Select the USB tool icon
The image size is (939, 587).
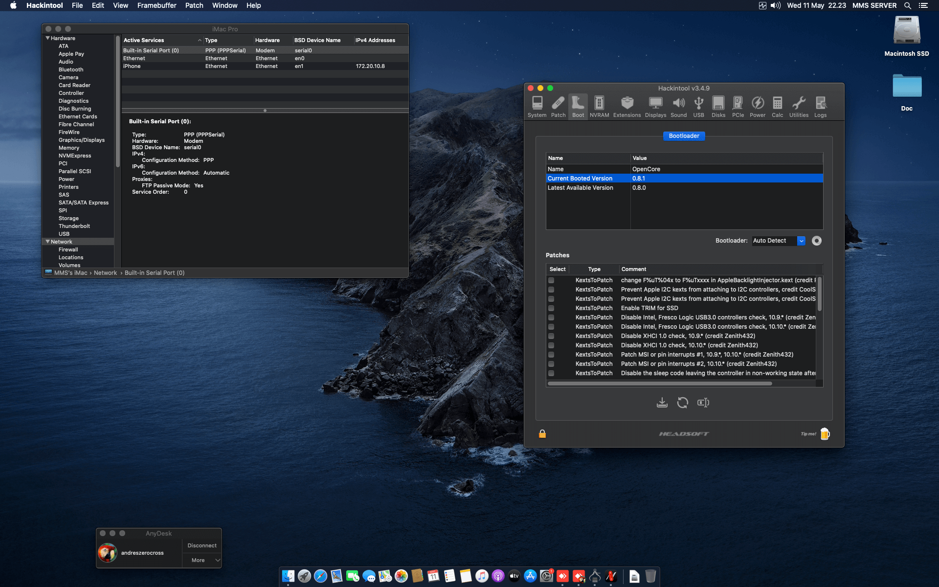pyautogui.click(x=699, y=106)
